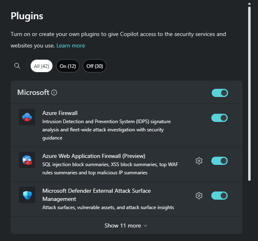Switch off Defender External Attack Surface Management toggle
258x241 pixels.
[x=220, y=196]
